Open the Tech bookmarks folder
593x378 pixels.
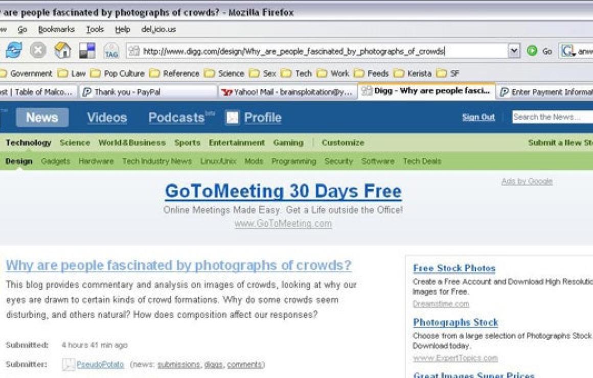(296, 74)
